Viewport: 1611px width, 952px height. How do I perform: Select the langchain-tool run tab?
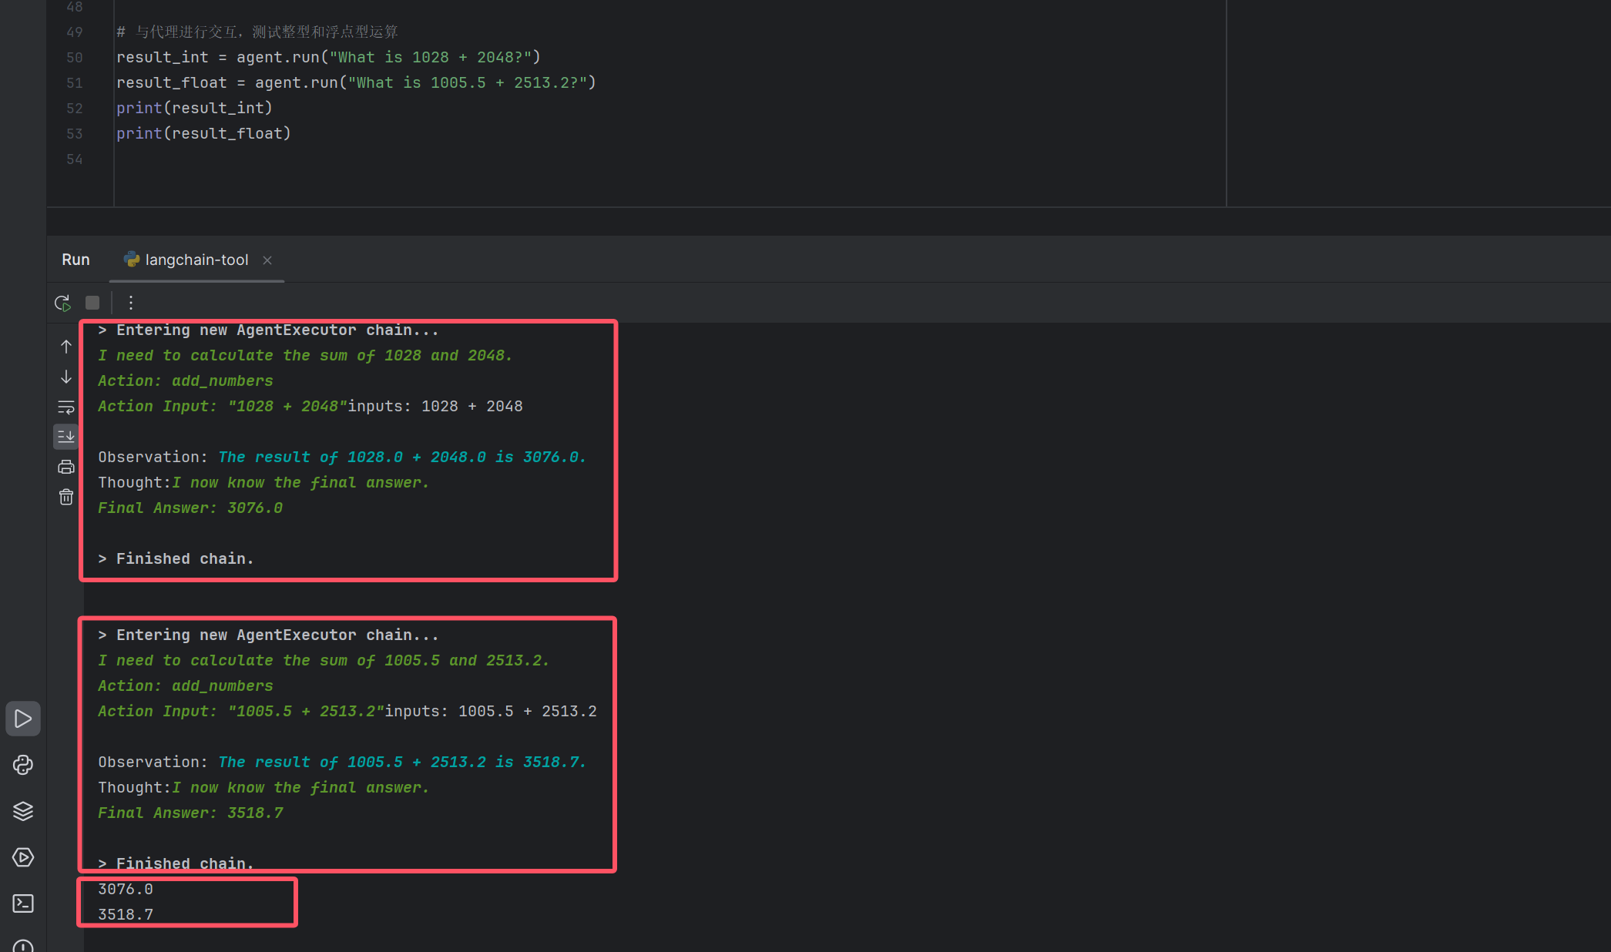pyautogui.click(x=196, y=260)
